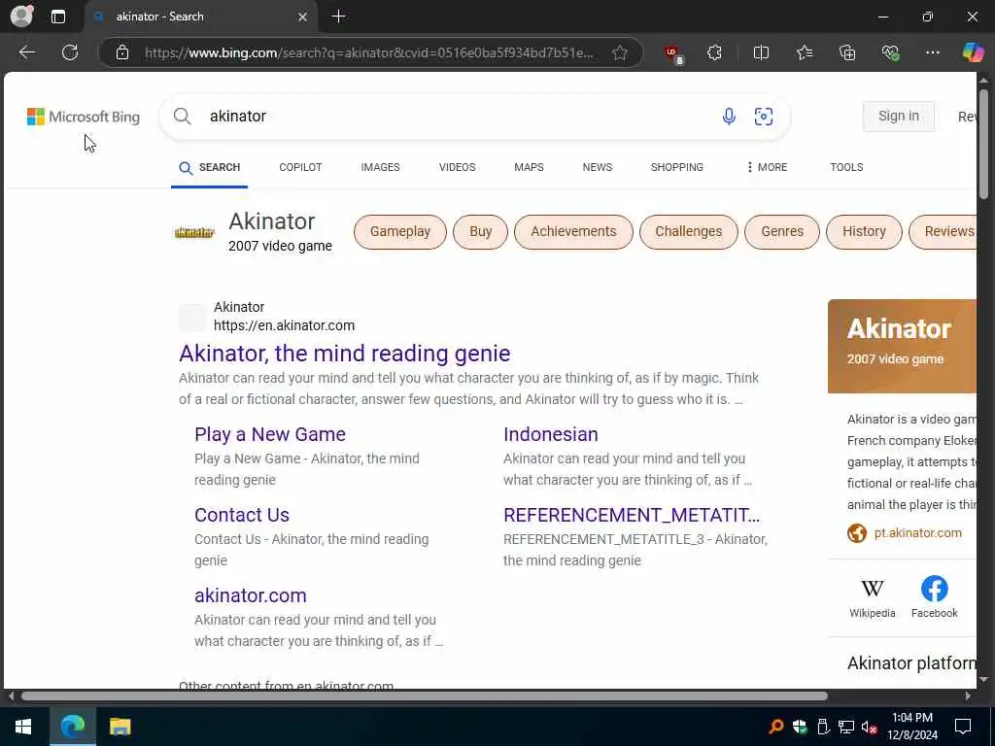The height and width of the screenshot is (746, 995).
Task: Click the Microsoft Edge taskbar icon
Action: 72,727
